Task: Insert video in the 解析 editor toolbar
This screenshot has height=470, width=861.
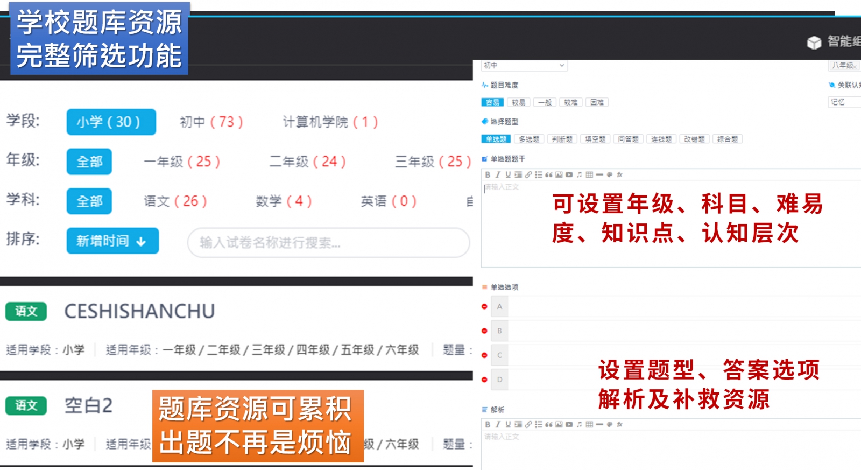Action: pyautogui.click(x=569, y=424)
